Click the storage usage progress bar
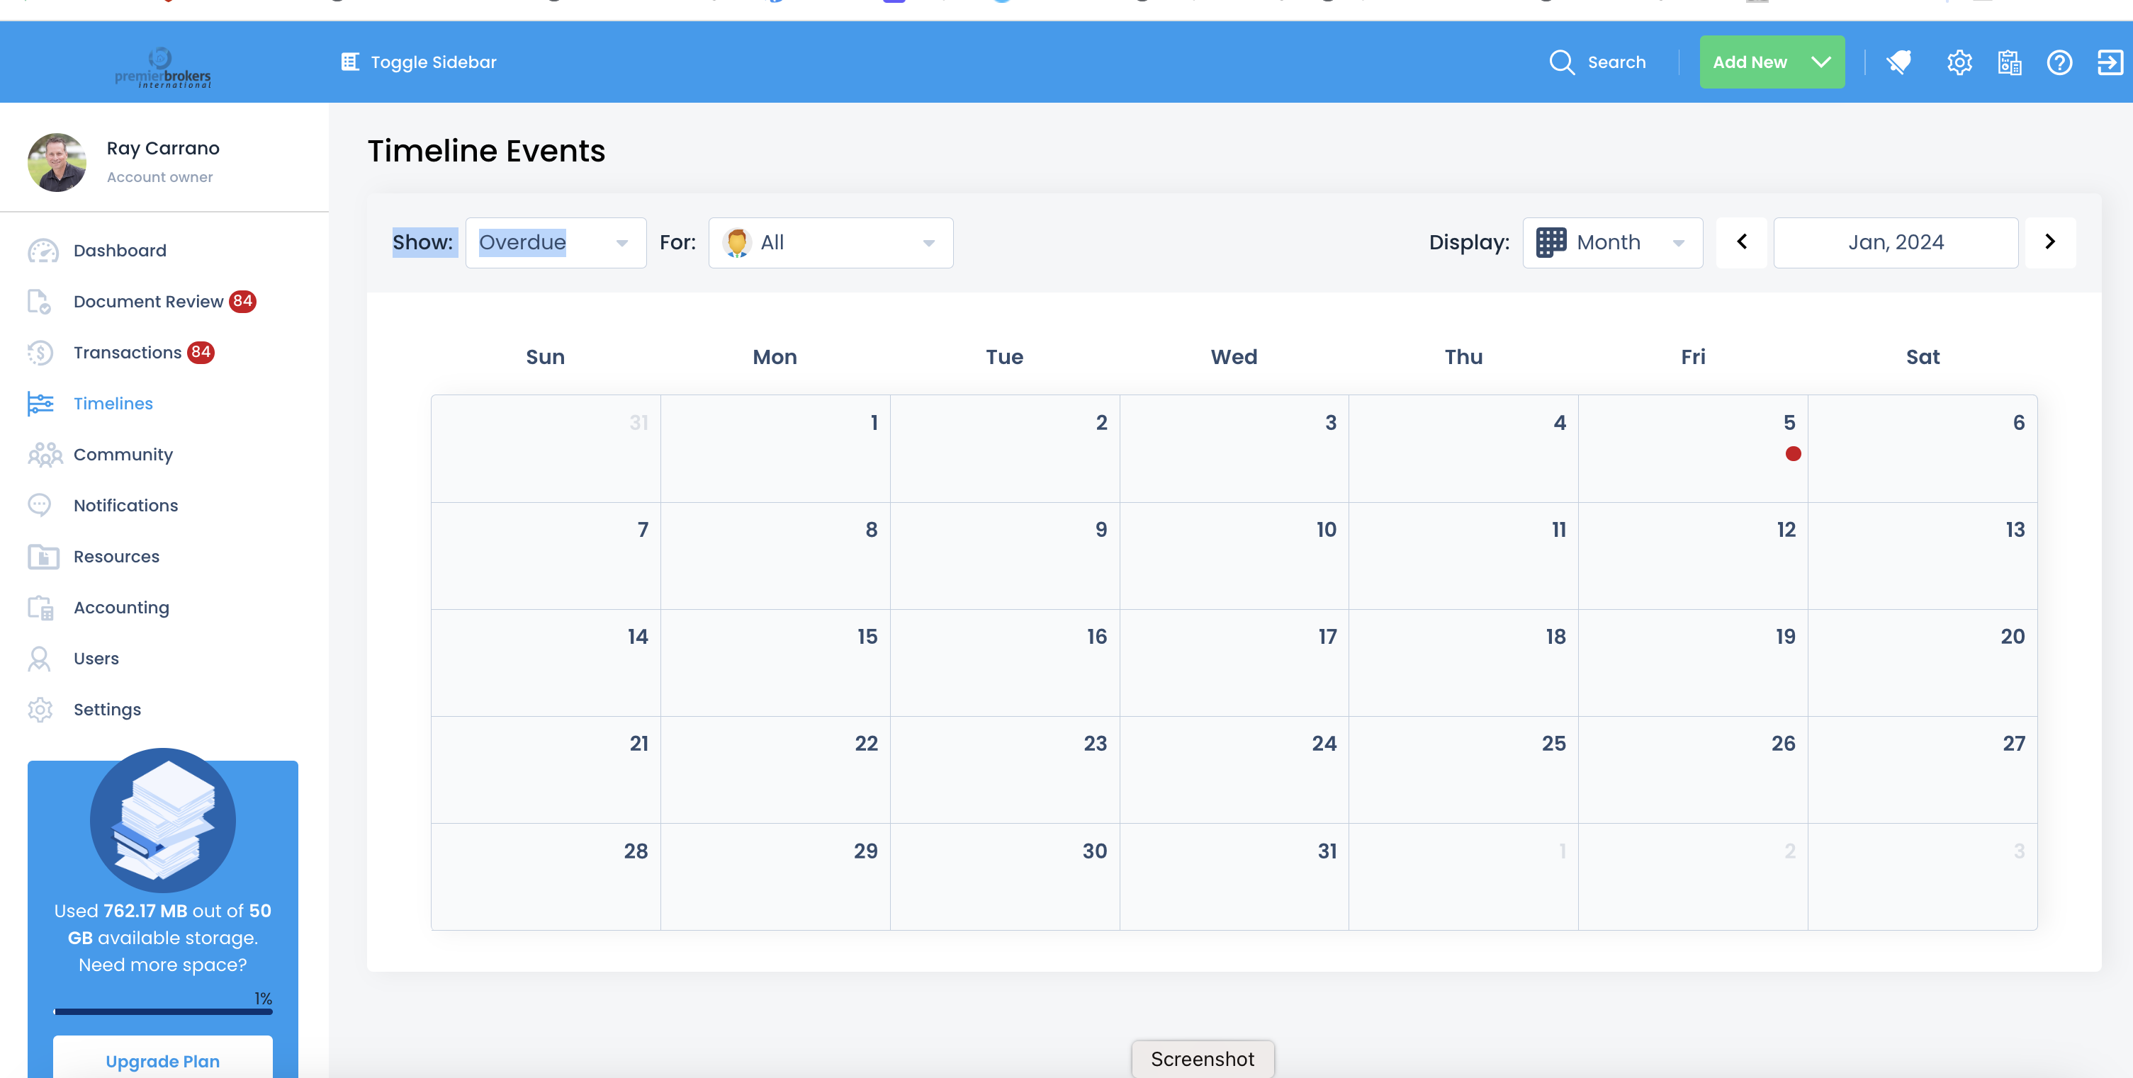2133x1078 pixels. [x=163, y=1011]
